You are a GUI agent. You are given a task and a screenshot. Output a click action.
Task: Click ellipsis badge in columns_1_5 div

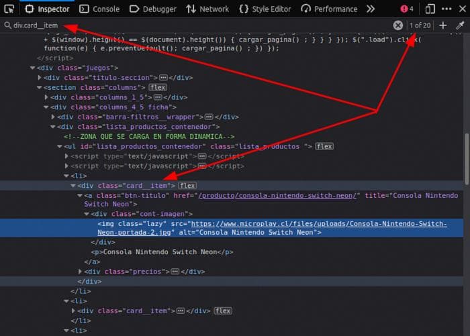point(158,97)
